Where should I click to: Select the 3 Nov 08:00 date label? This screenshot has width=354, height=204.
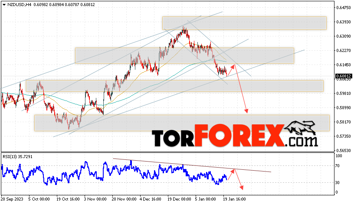tap(95, 199)
